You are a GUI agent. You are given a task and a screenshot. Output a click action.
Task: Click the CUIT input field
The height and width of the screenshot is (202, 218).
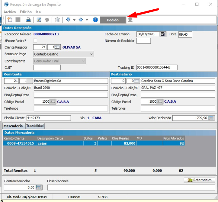(x=47, y=68)
